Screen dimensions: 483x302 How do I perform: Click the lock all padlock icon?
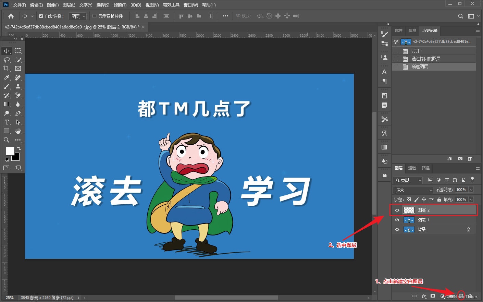point(439,200)
